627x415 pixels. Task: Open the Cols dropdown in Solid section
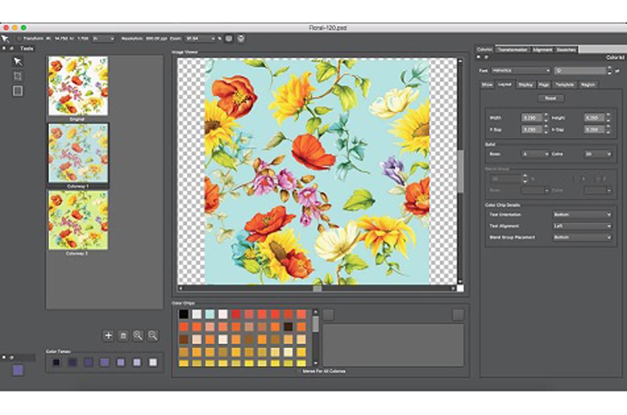click(x=598, y=154)
